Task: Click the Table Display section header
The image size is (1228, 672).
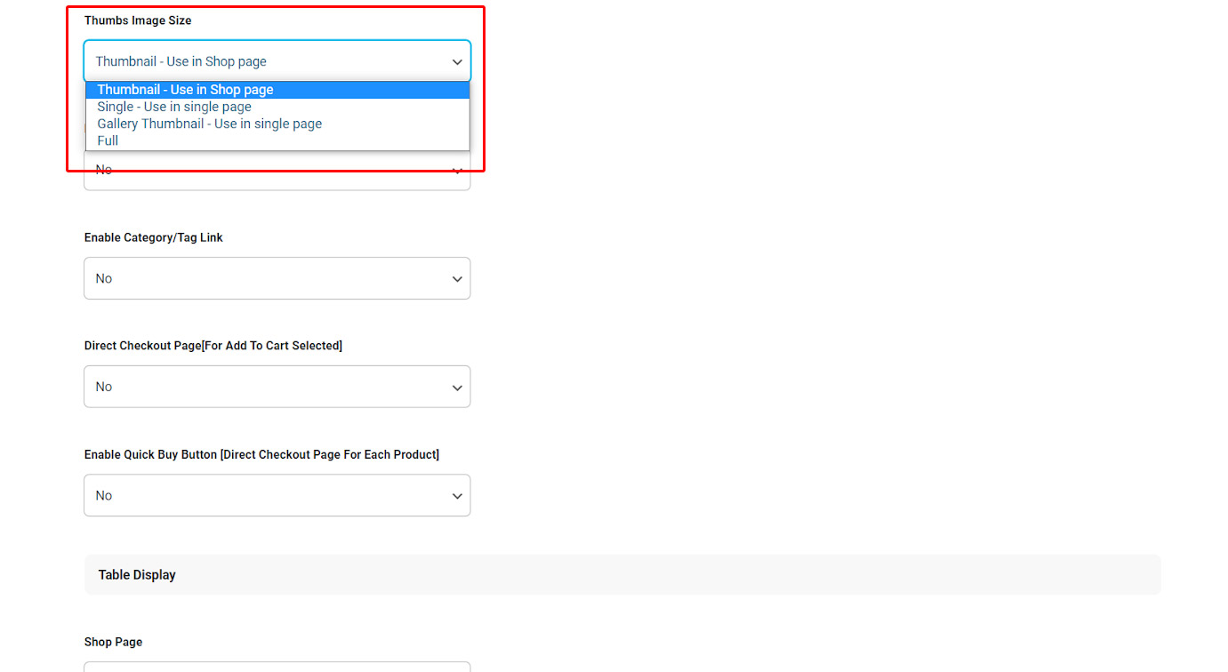Action: (137, 575)
